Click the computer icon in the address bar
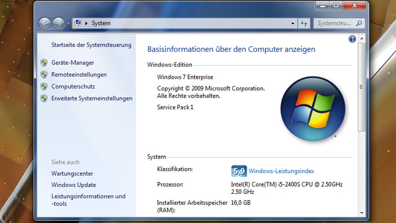Image resolution: width=396 pixels, height=223 pixels. (77, 23)
